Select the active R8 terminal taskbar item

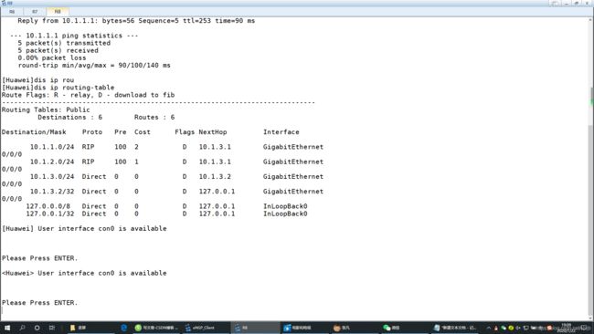tap(255, 328)
